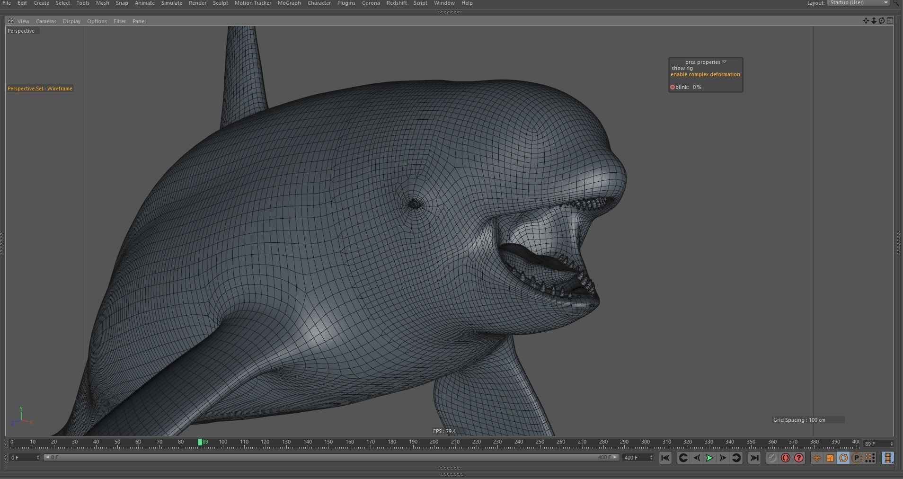Click viewport rotate camera icon

882,21
